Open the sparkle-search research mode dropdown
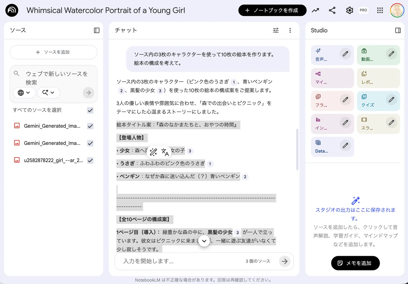408x284 pixels. pyautogui.click(x=49, y=93)
